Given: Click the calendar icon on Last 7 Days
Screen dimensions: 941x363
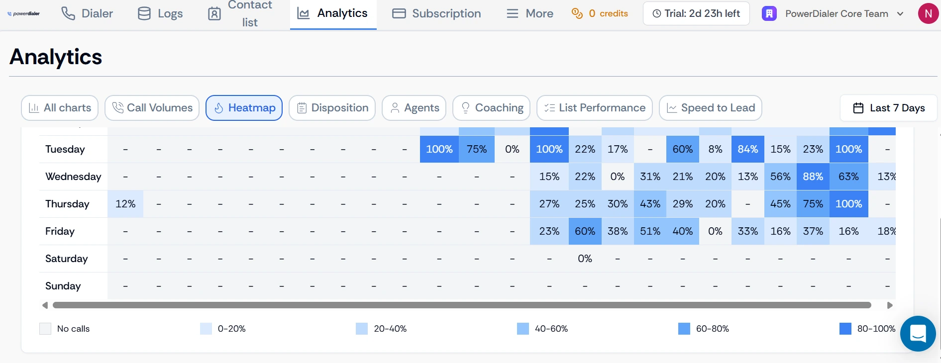Looking at the screenshot, I should click(857, 108).
